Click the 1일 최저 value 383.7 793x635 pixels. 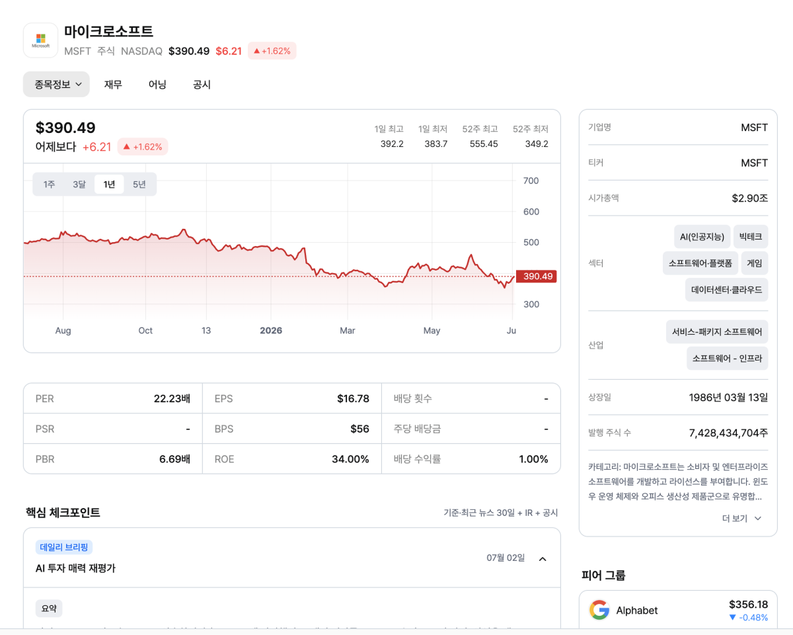point(435,144)
